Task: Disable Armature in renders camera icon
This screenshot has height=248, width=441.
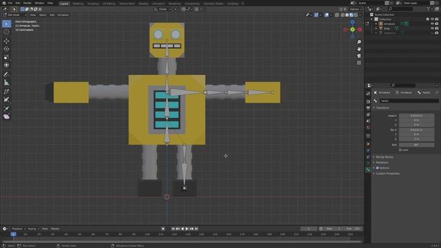Action: pos(437,23)
